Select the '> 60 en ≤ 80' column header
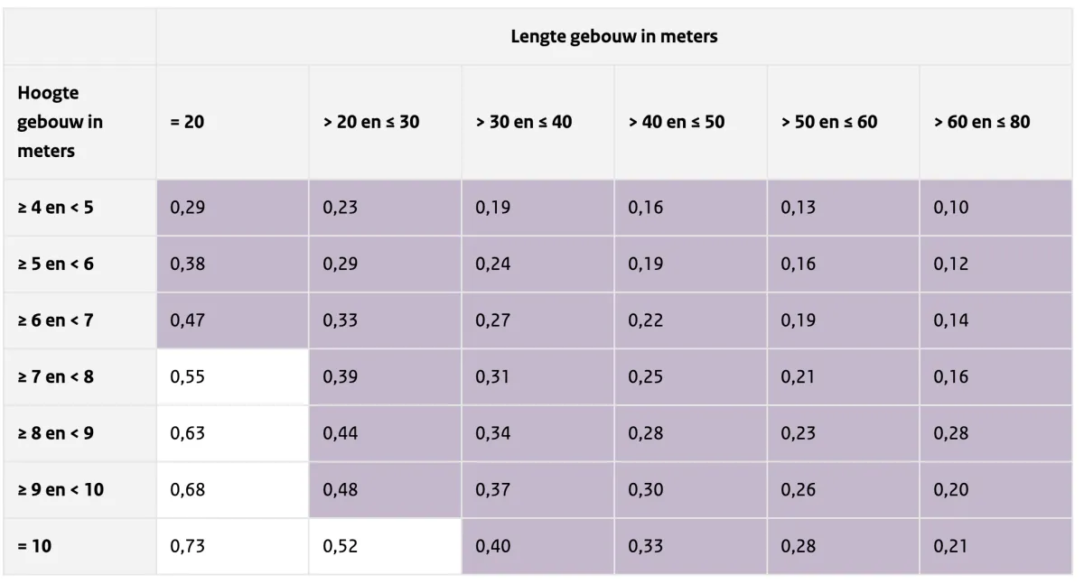The width and height of the screenshot is (1084, 584). pyautogui.click(x=982, y=122)
